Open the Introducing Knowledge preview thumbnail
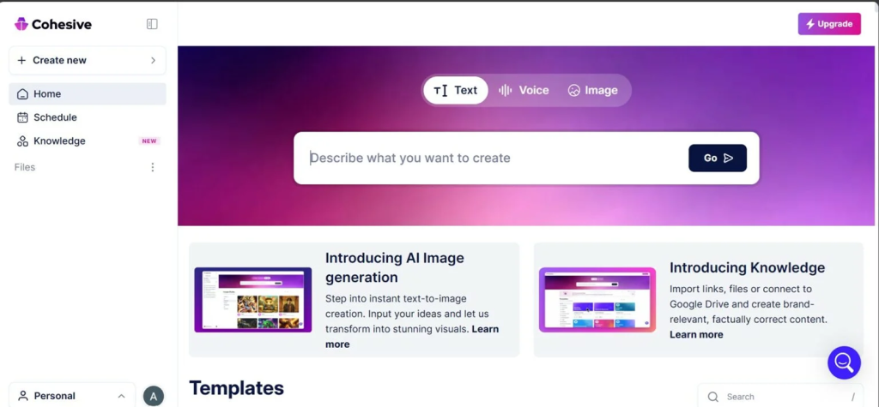Screen dimensions: 879x407 pyautogui.click(x=597, y=300)
